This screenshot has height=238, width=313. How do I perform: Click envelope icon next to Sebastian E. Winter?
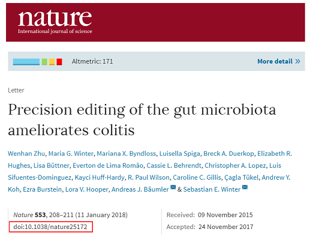245,188
